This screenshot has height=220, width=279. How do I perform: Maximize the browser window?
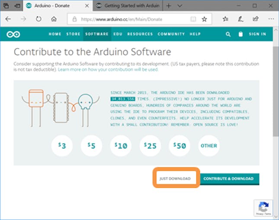(255, 6)
